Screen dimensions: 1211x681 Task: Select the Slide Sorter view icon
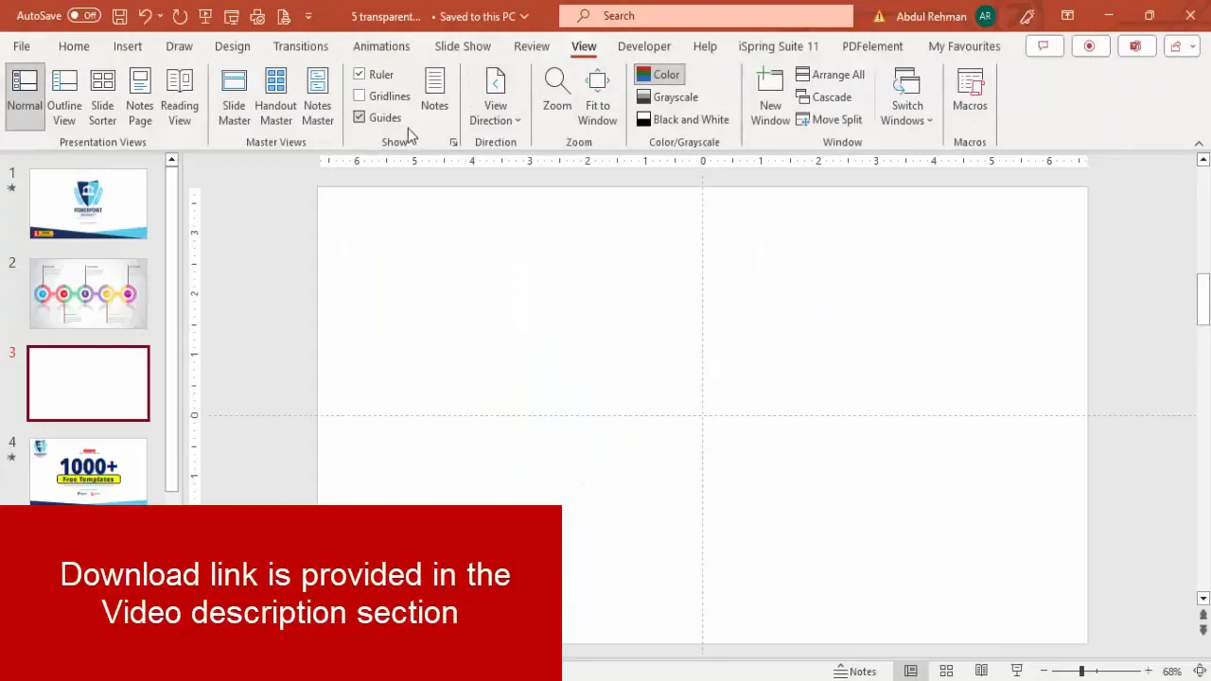tap(102, 90)
